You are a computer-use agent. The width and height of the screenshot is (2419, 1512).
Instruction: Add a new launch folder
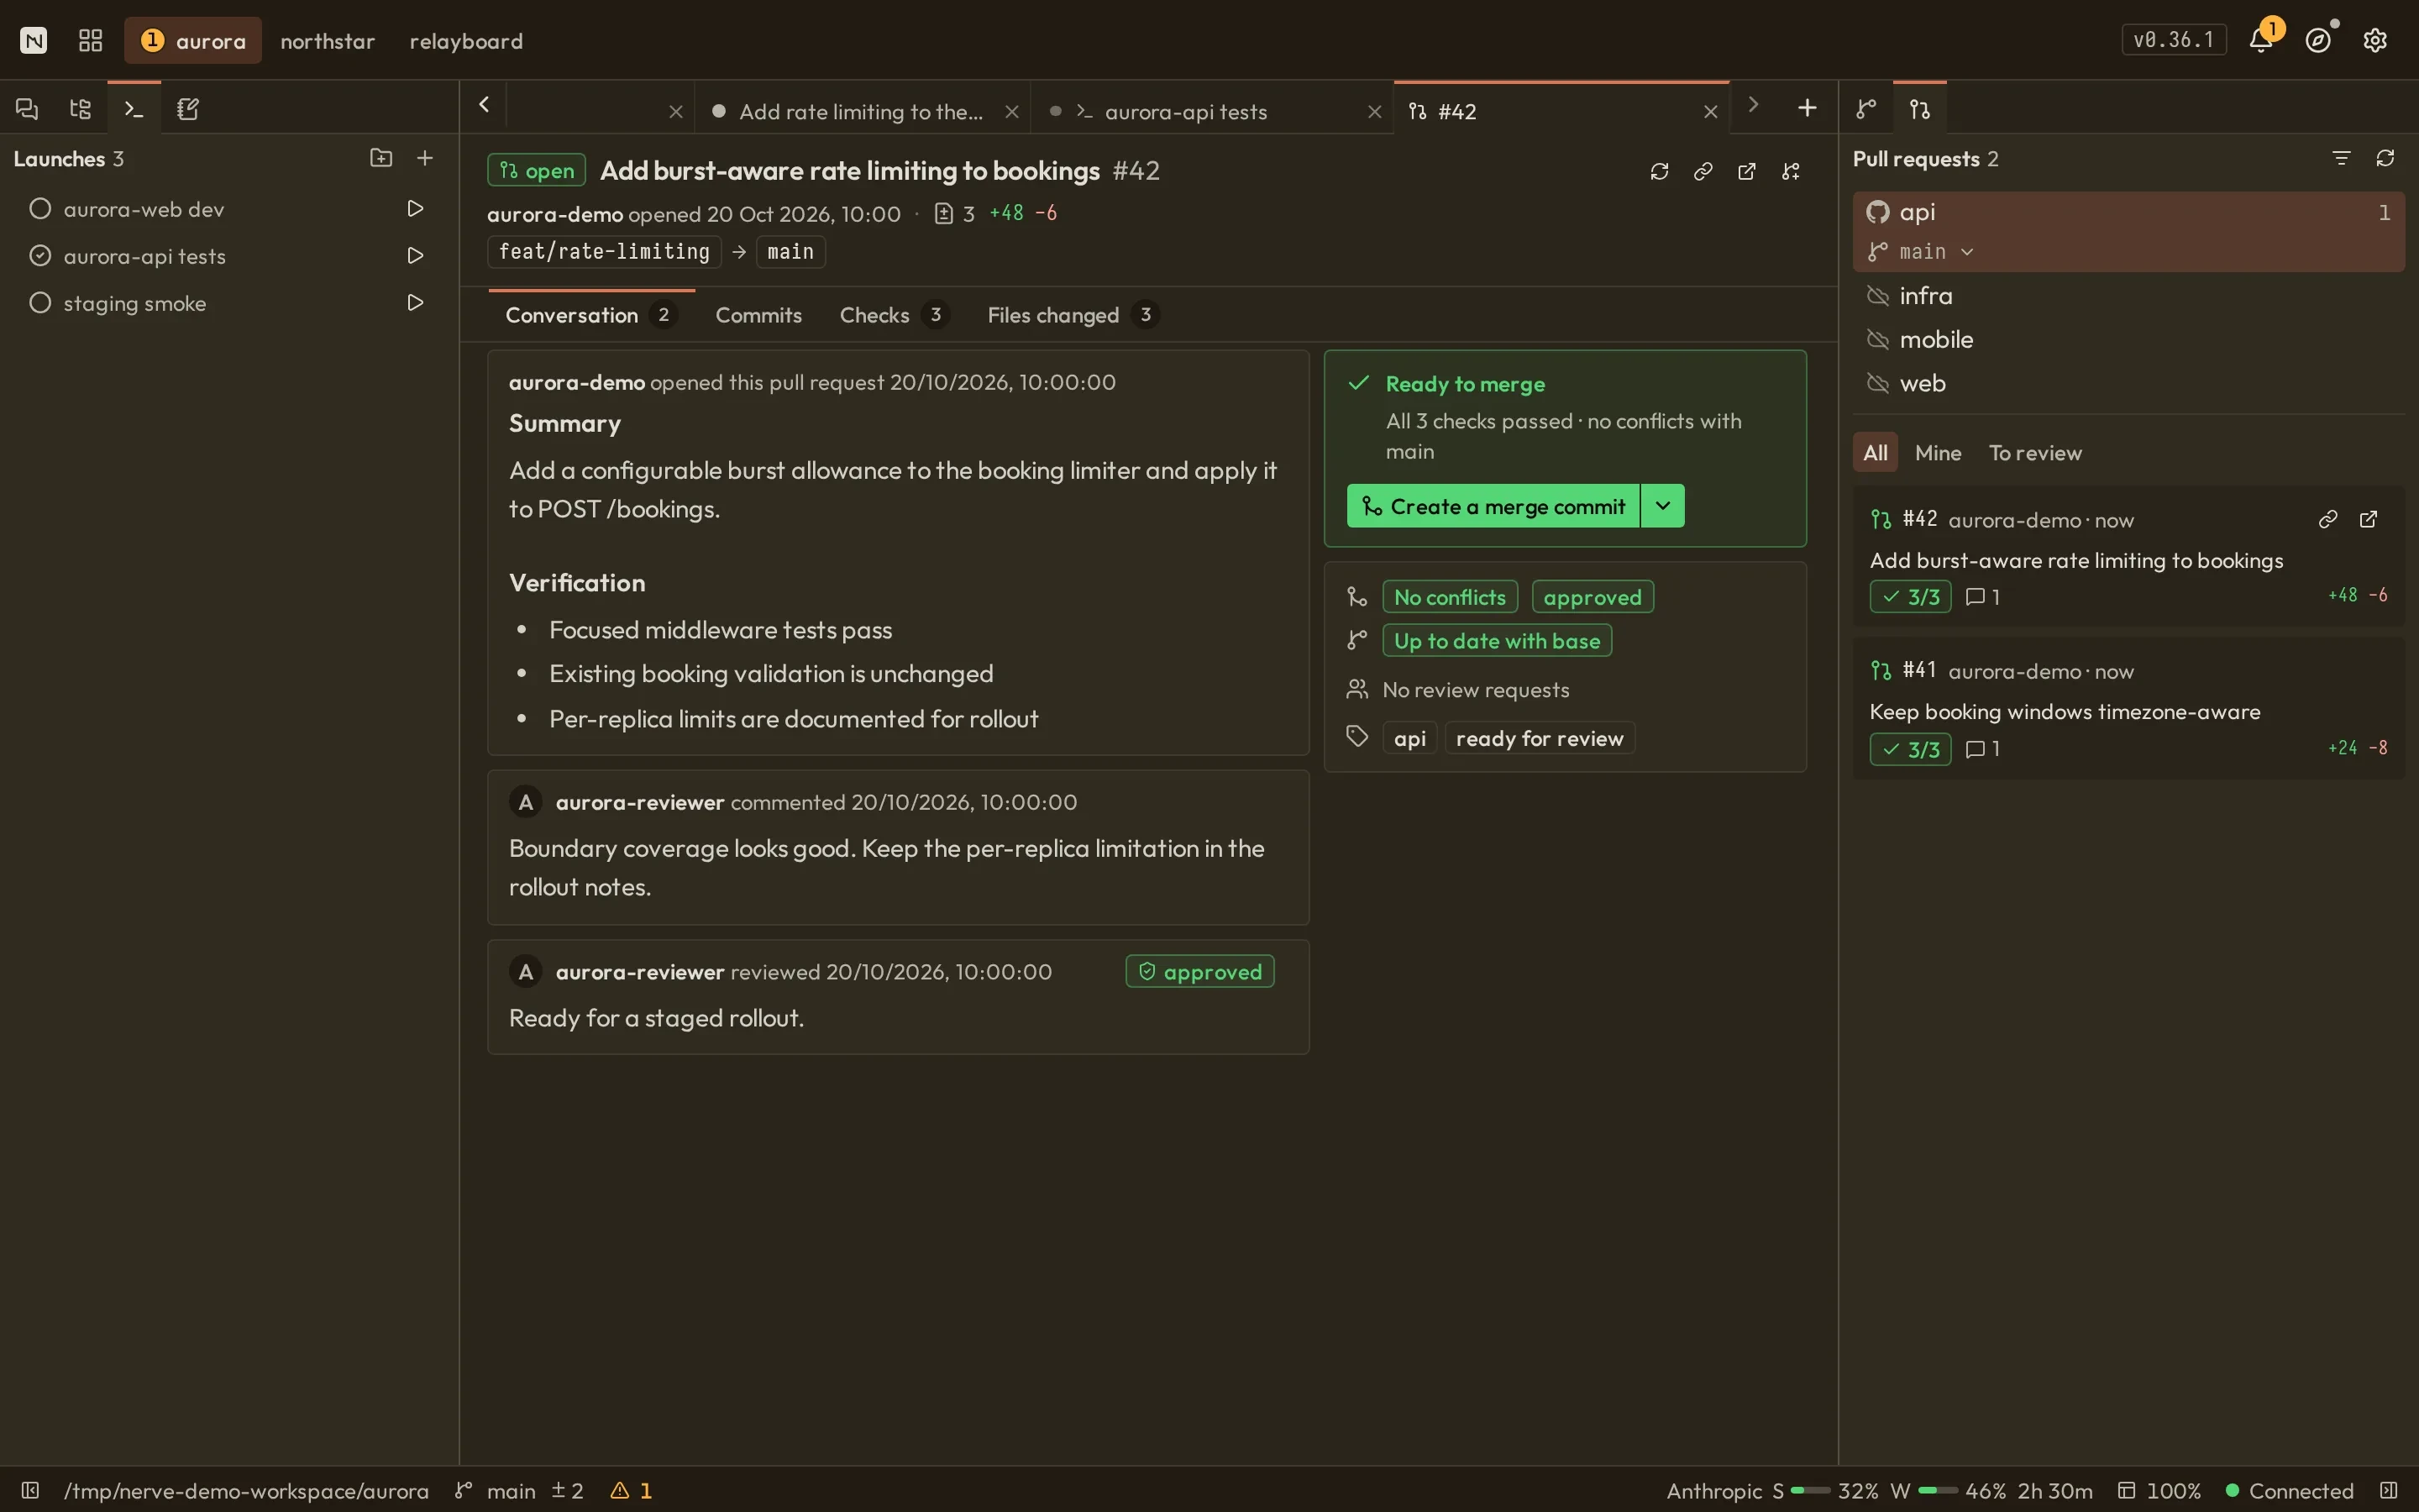(x=380, y=158)
